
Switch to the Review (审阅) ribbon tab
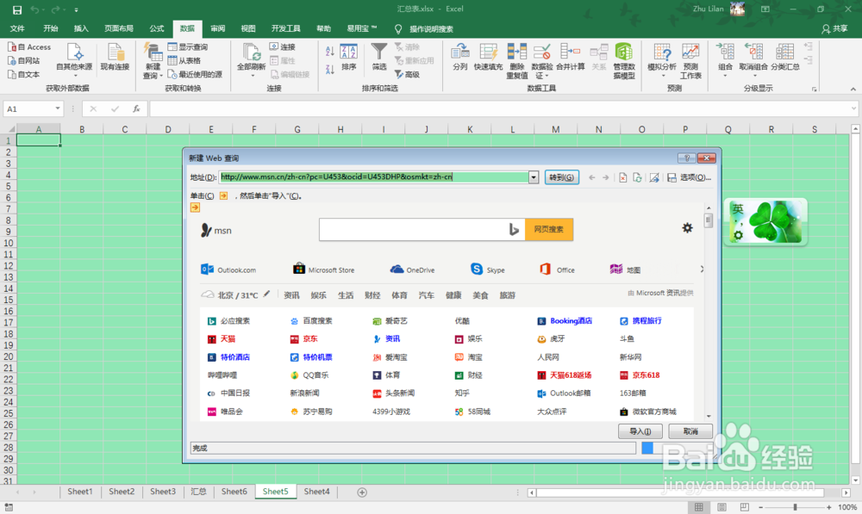[218, 28]
